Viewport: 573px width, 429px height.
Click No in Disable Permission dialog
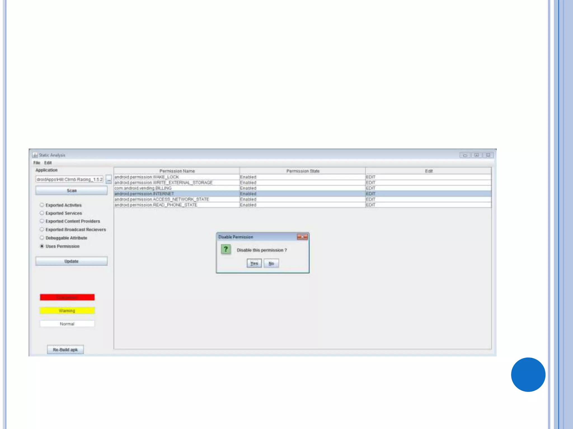[271, 263]
